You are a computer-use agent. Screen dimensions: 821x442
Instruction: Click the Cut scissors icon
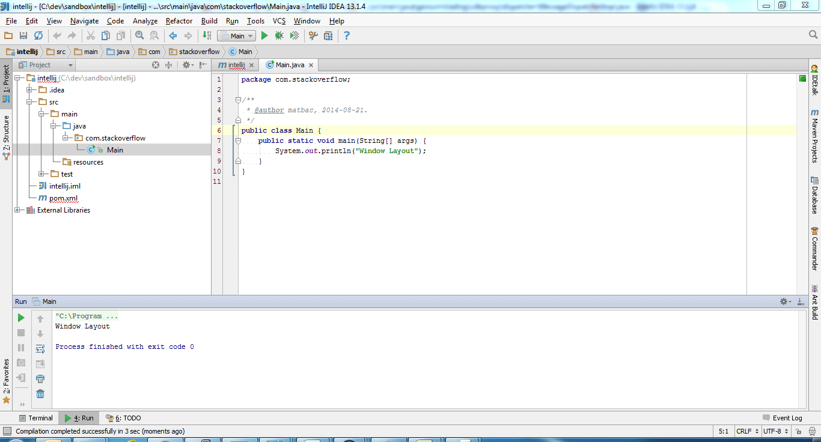91,36
